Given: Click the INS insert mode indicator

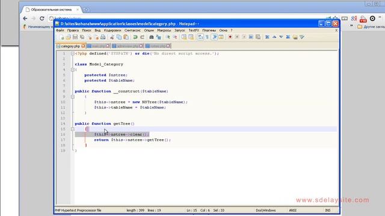Looking at the screenshot, I should click(x=328, y=211).
